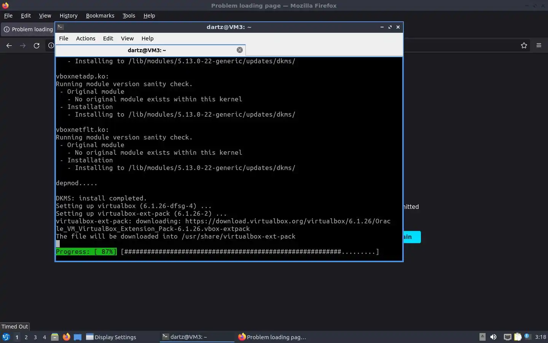Click the green Progress 87% indicator
Image resolution: width=548 pixels, height=343 pixels.
[x=86, y=252]
